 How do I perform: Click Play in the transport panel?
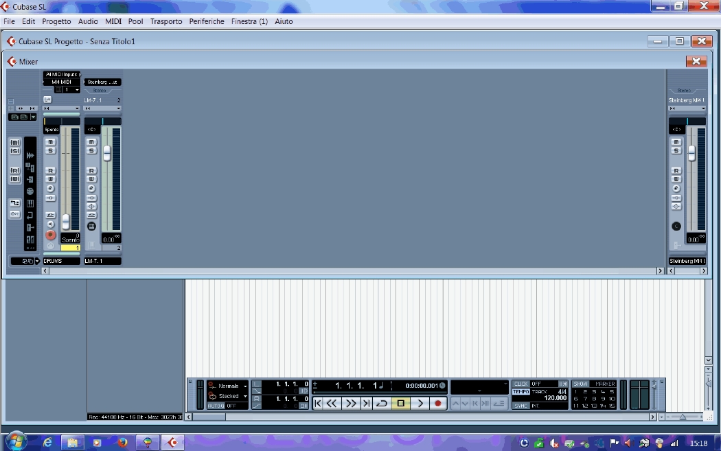(x=420, y=403)
